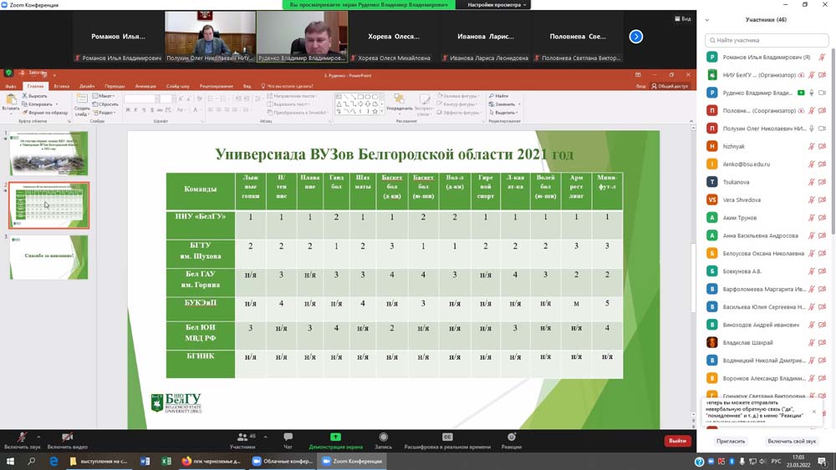
Task: Click the Windows Start button
Action: (x=11, y=461)
